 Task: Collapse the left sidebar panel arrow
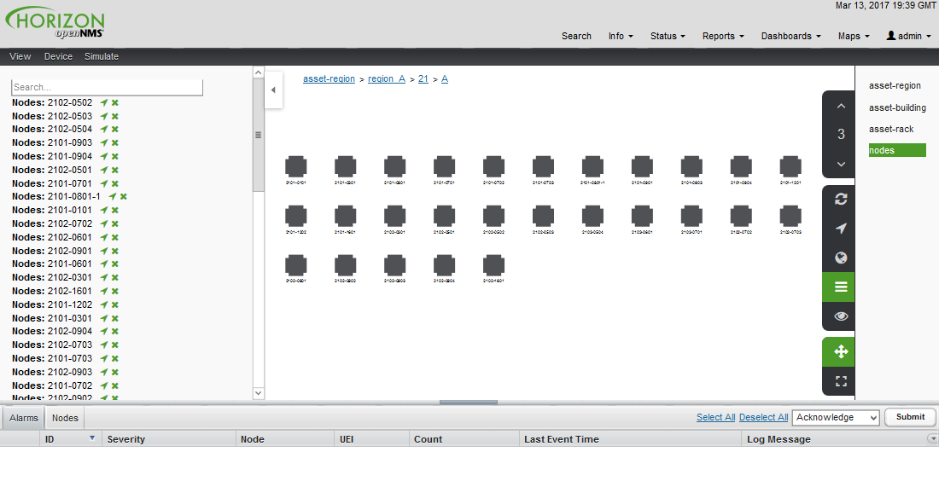tap(273, 90)
